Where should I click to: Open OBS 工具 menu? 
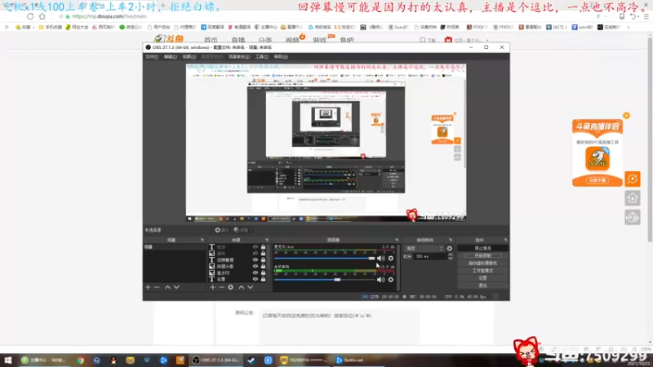coord(261,56)
